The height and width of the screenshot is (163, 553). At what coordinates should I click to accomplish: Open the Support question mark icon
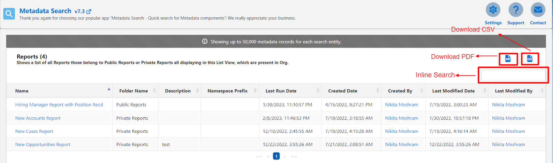tap(516, 10)
